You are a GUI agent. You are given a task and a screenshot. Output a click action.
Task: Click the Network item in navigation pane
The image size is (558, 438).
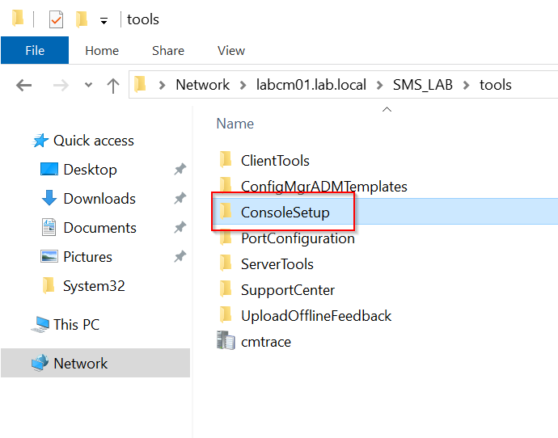point(80,364)
